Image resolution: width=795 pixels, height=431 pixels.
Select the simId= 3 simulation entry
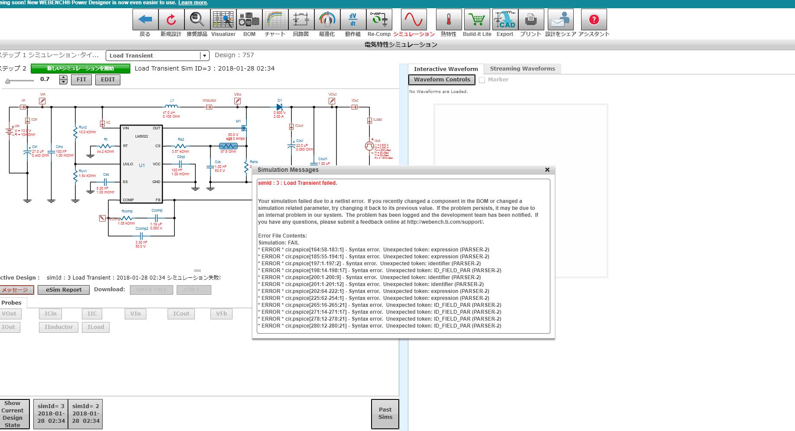pyautogui.click(x=51, y=414)
